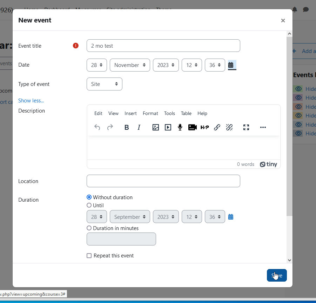Click inside the description text area
Viewport: 316px width, 303px height.
[x=183, y=148]
